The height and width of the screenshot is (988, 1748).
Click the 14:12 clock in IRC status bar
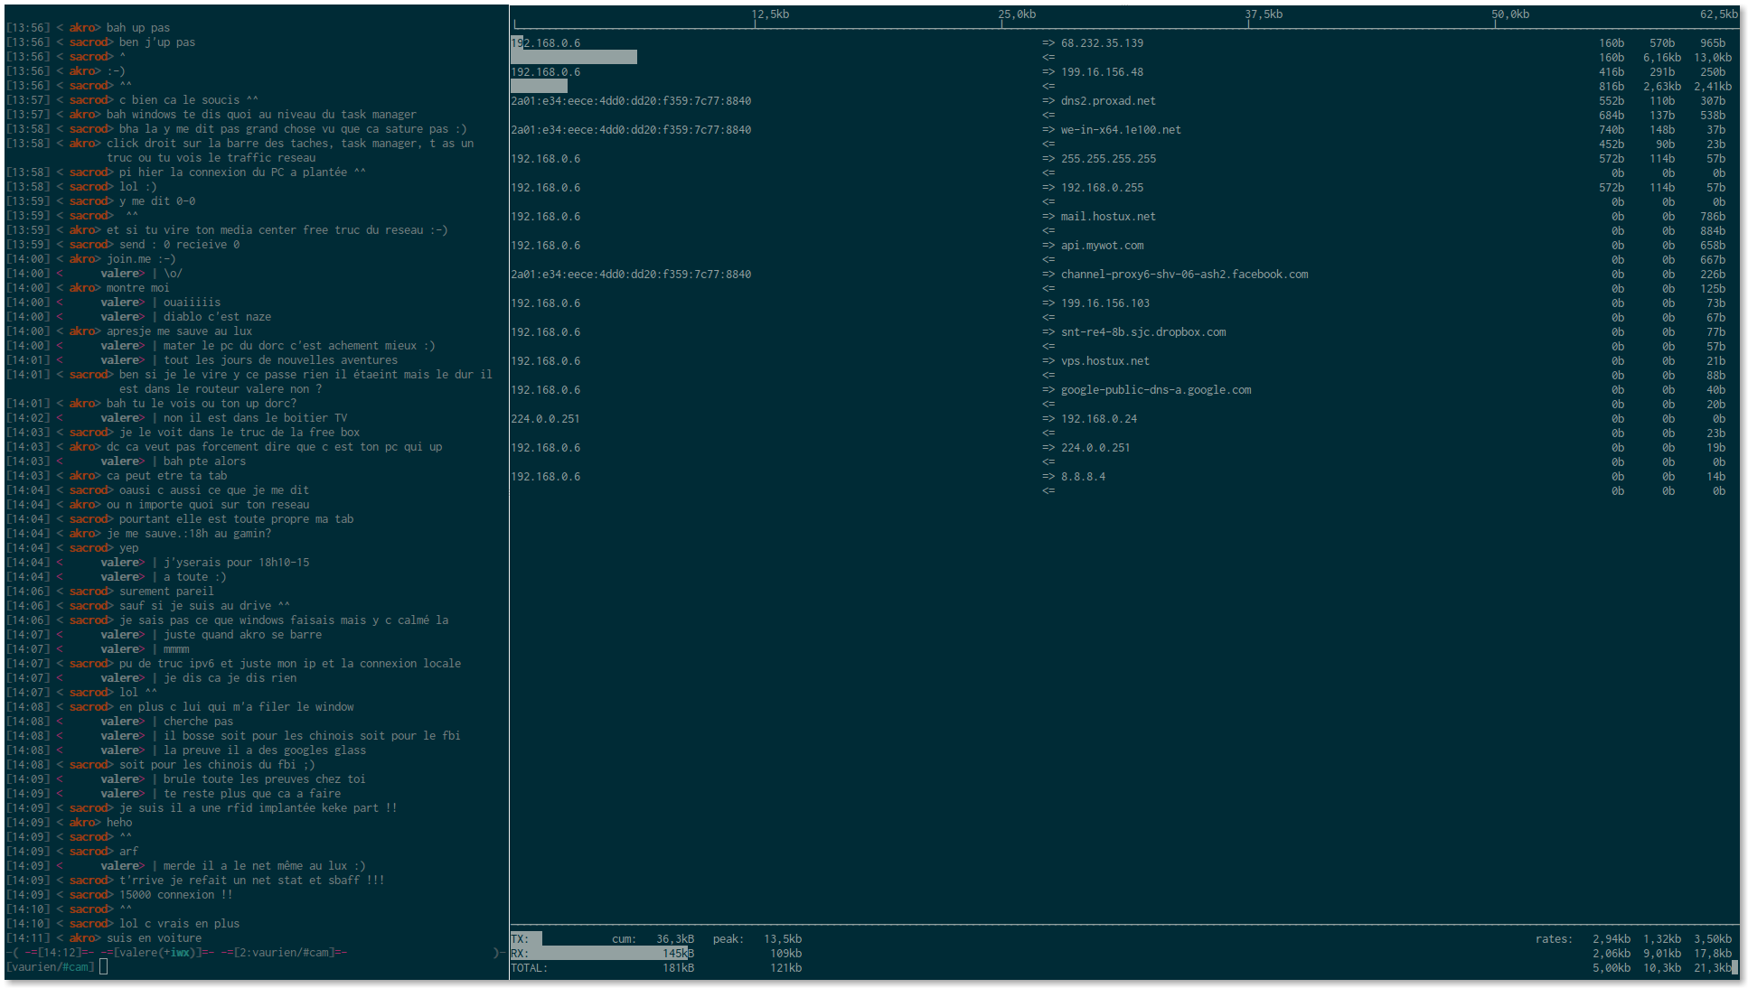pyautogui.click(x=61, y=952)
